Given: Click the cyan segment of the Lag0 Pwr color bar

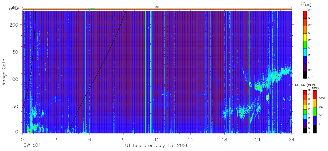Looking at the screenshot, I should point(305,52).
